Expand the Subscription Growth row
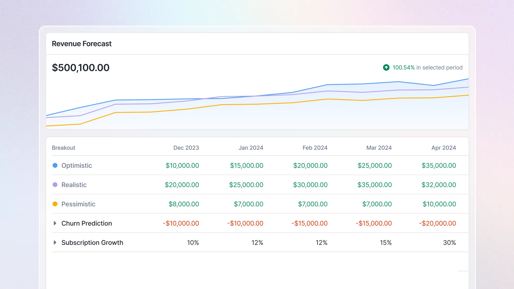This screenshot has height=289, width=514. point(55,242)
